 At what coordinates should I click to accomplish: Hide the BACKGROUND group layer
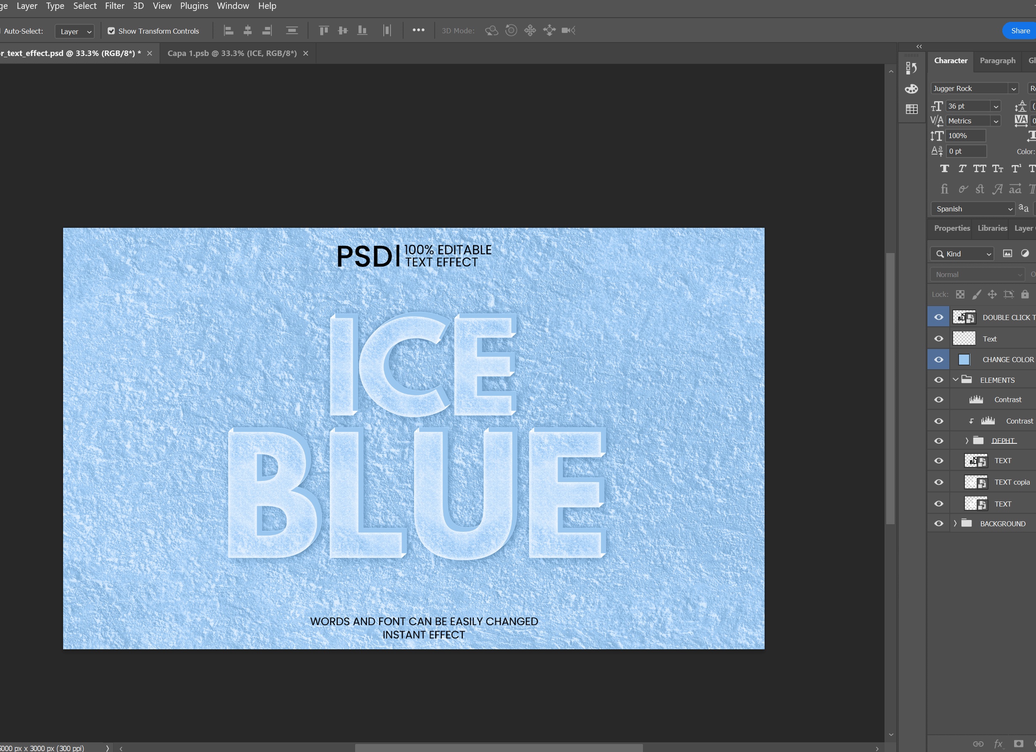pyautogui.click(x=938, y=523)
